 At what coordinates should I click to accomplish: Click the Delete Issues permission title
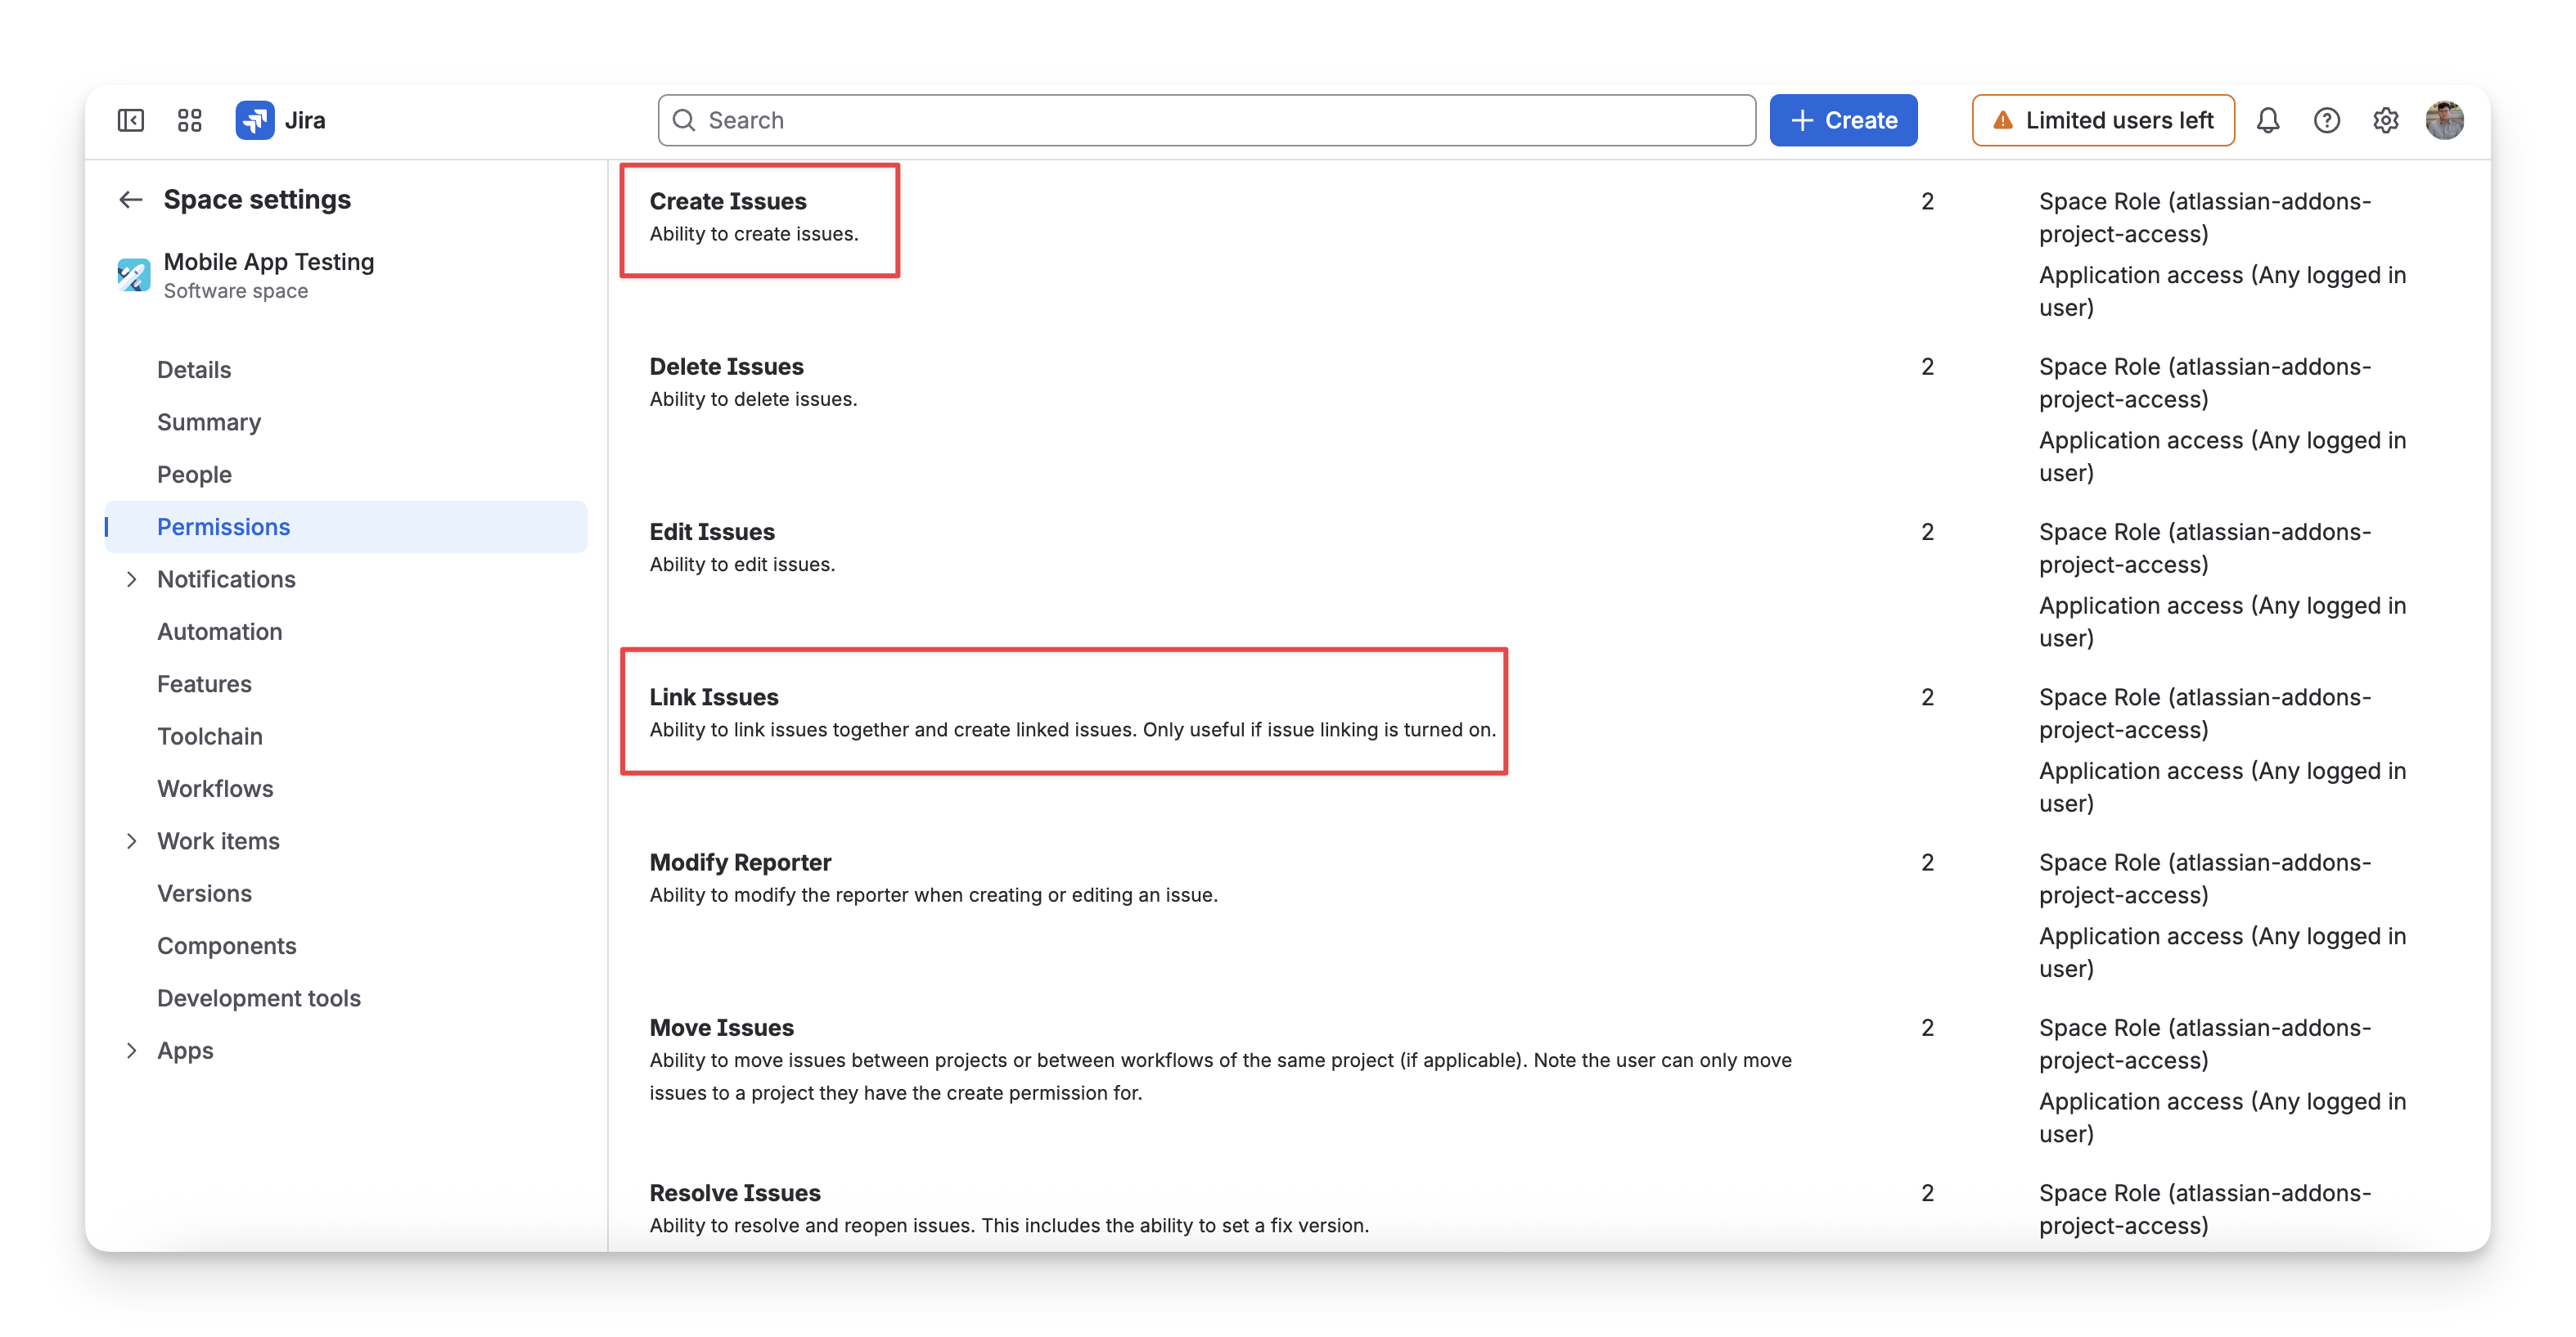pos(727,366)
